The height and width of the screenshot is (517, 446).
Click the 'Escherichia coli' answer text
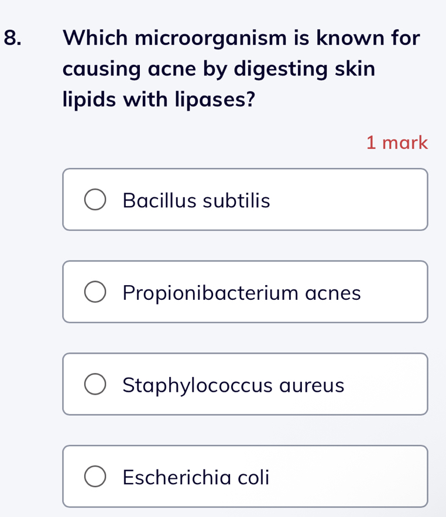pyautogui.click(x=196, y=477)
